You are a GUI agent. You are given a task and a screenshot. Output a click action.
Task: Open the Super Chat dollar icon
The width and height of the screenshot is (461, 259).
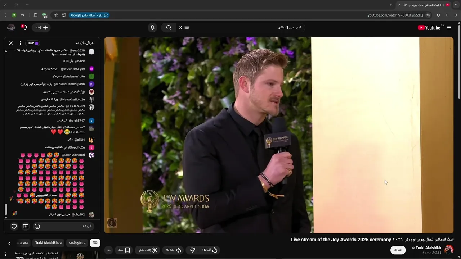pos(26,226)
